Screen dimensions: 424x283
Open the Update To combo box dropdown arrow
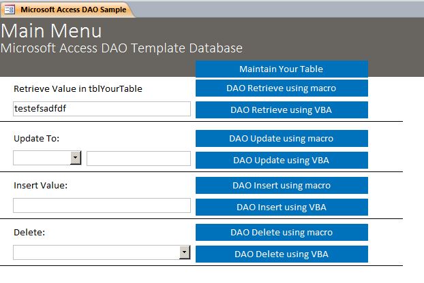pos(76,158)
